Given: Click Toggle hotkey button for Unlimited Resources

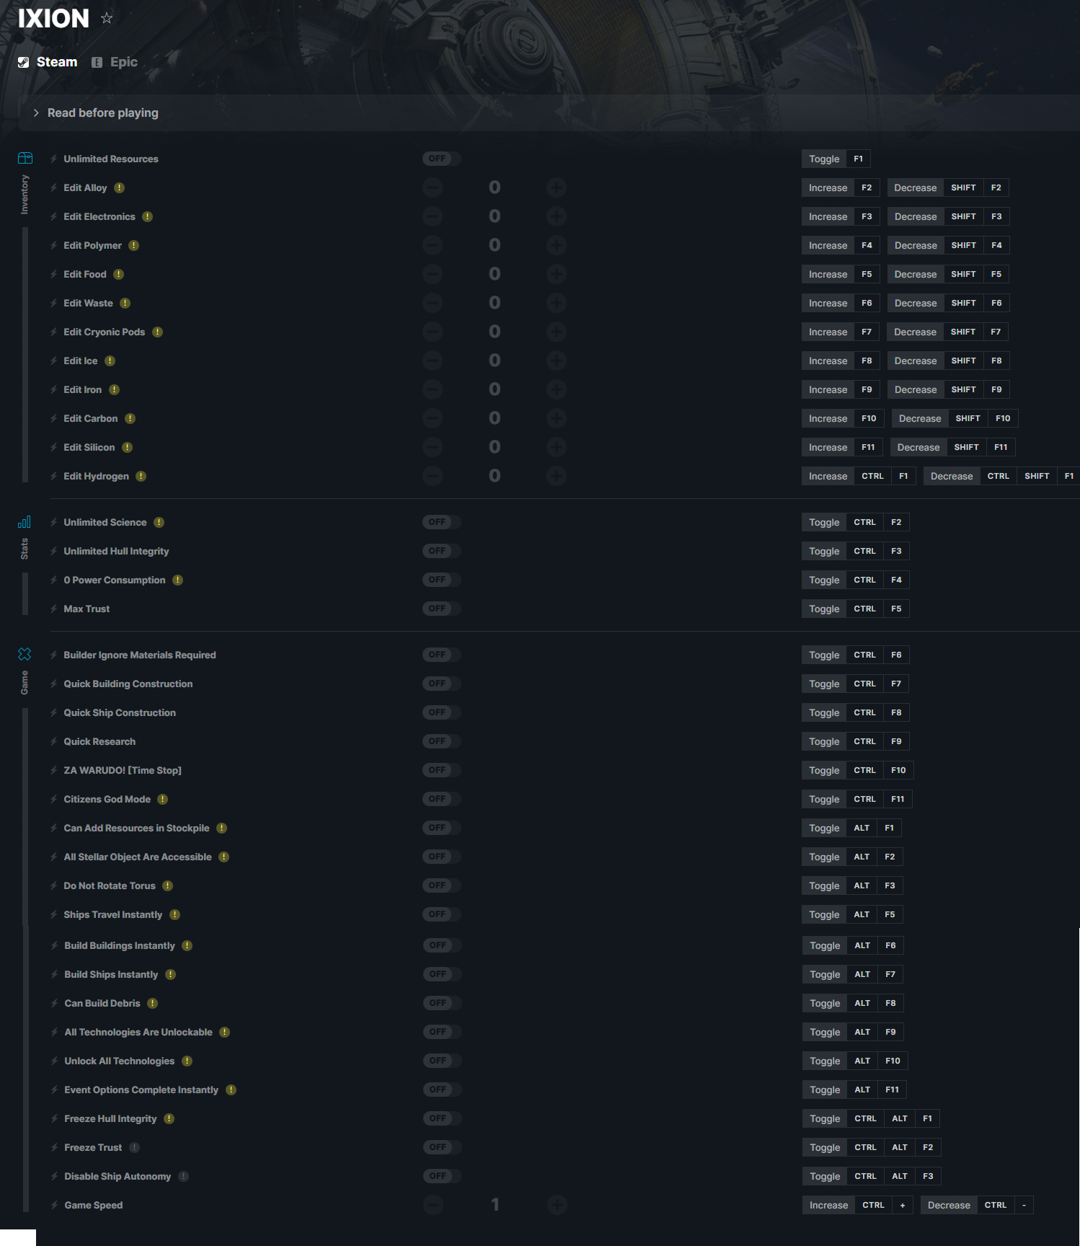Looking at the screenshot, I should tap(824, 159).
